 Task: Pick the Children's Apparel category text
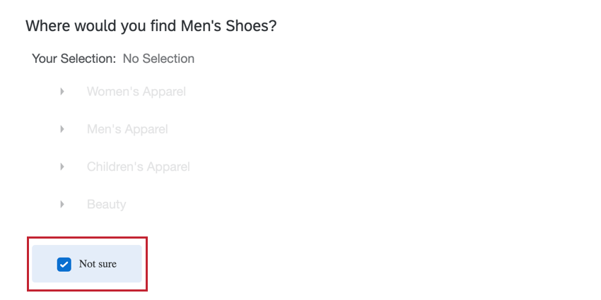click(x=138, y=167)
